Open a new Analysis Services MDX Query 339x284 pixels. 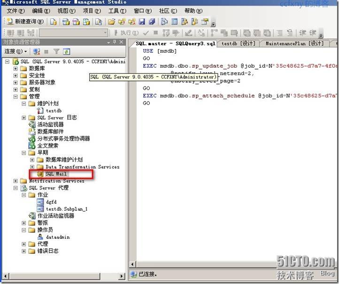66,22
